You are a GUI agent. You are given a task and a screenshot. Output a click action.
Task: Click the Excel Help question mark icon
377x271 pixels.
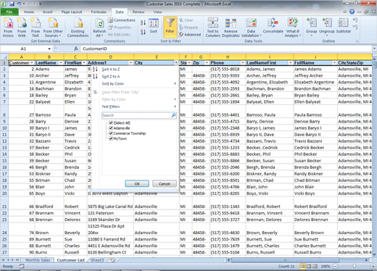pos(352,12)
